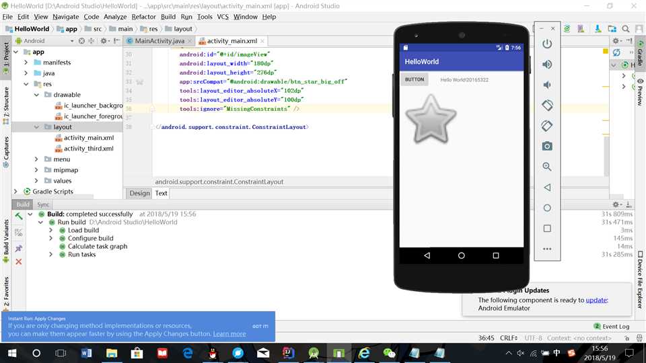Select the Sync tab in Build panel

[43, 204]
